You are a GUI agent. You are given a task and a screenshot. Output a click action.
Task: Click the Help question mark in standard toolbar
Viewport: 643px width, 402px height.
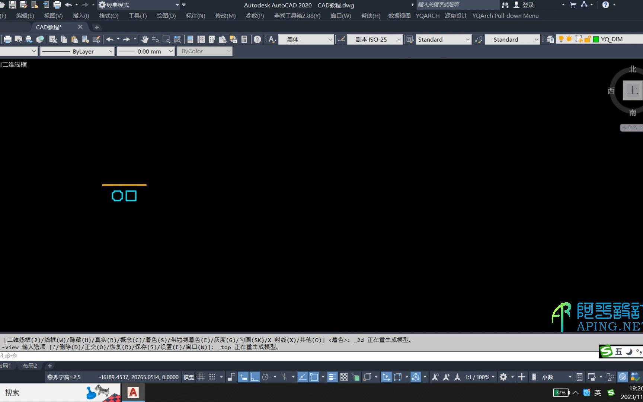[x=257, y=39]
